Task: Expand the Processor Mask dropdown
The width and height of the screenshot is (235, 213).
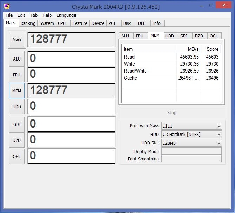Action: 191,126
